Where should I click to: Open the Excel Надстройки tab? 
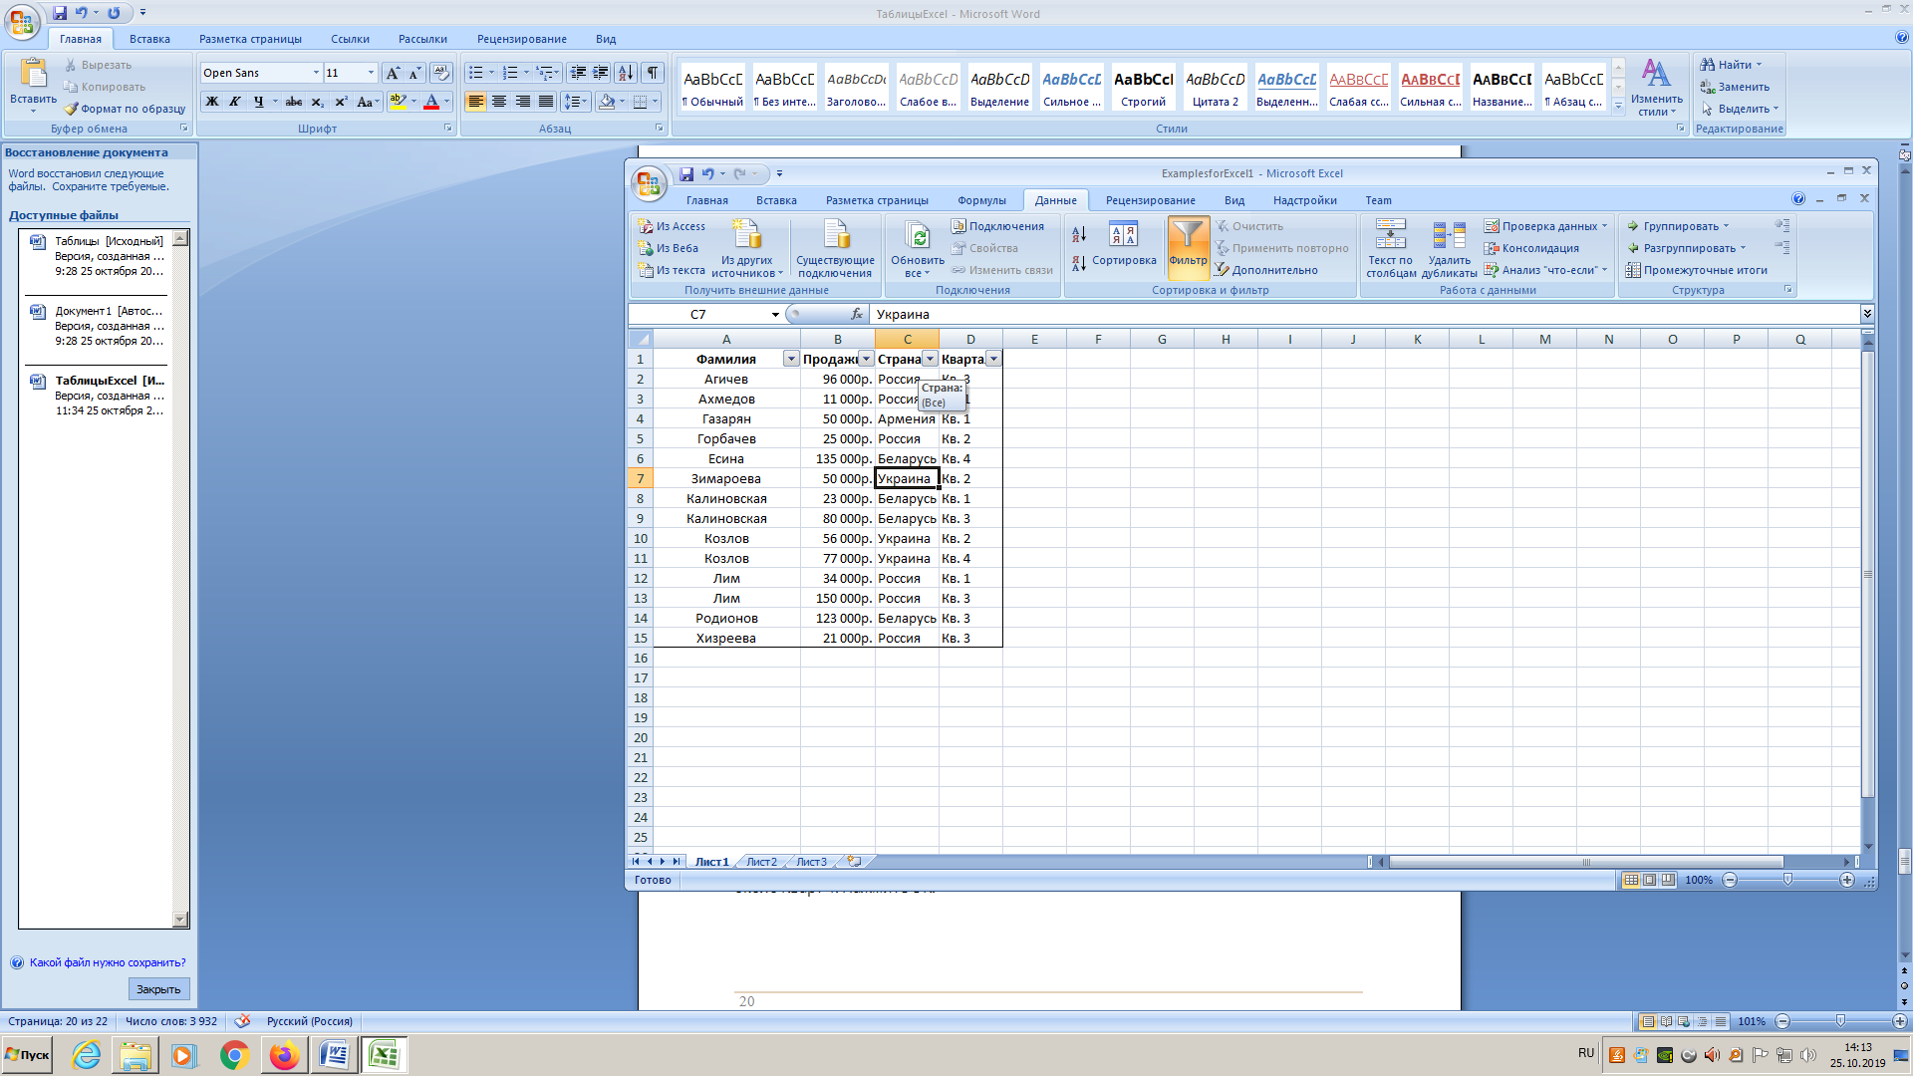point(1304,201)
